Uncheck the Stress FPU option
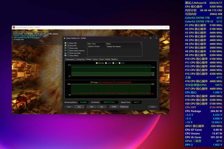The height and width of the screenshot is (149, 224). [68, 46]
